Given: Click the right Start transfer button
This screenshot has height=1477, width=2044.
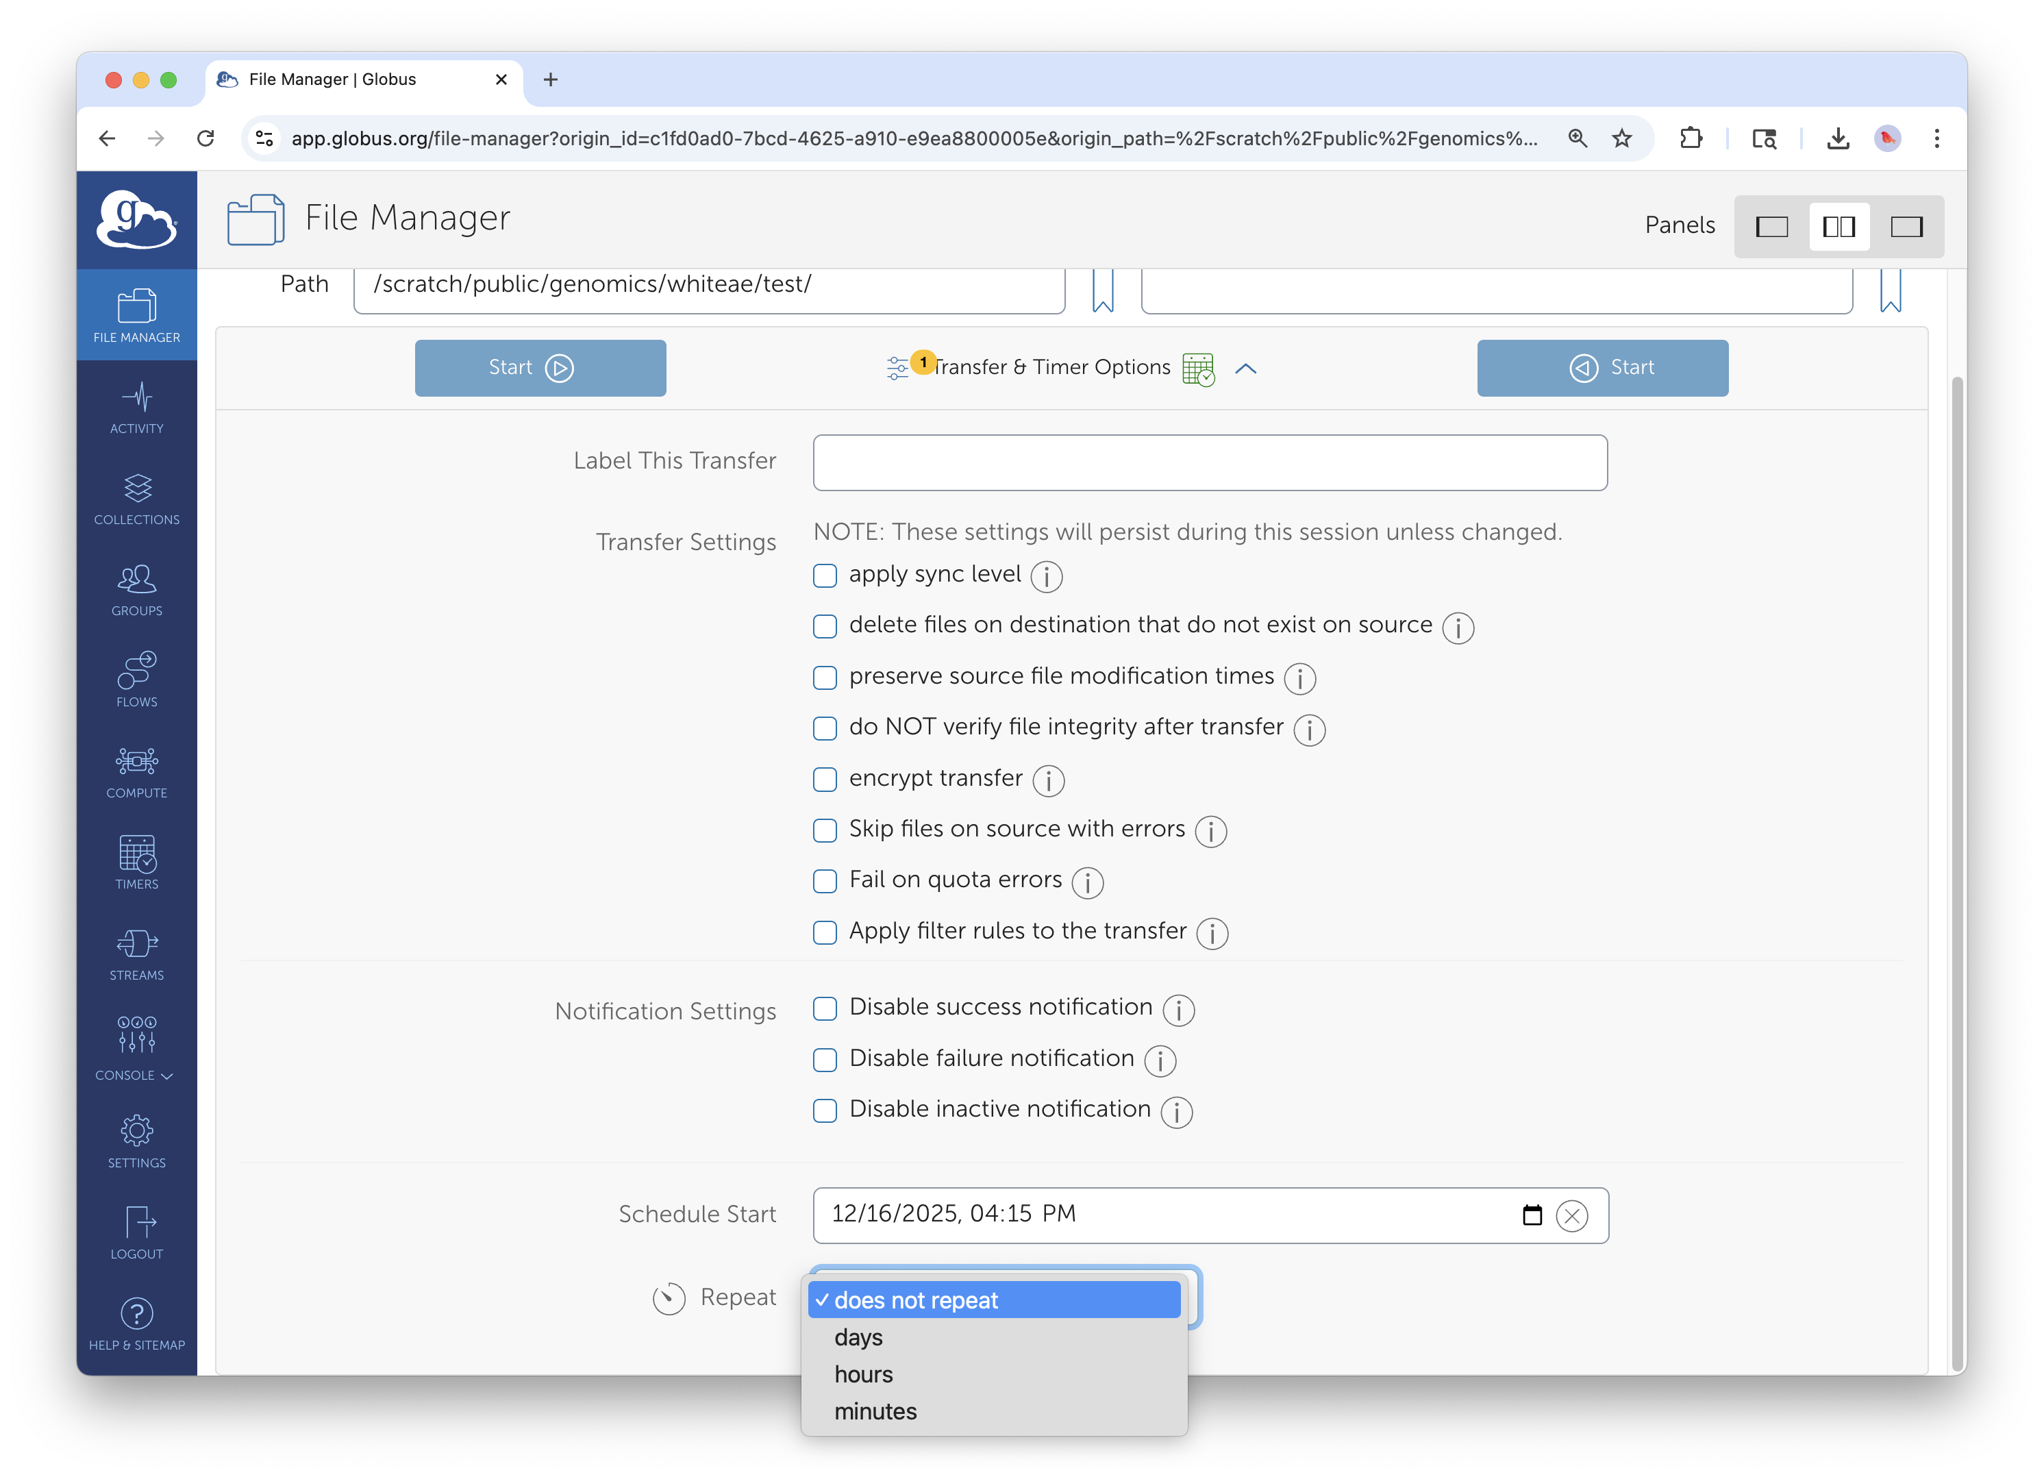Looking at the screenshot, I should point(1601,368).
